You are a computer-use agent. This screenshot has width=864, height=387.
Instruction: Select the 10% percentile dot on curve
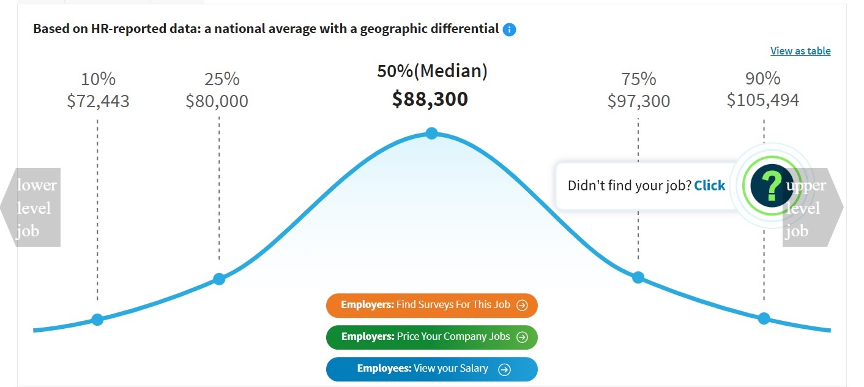(97, 319)
